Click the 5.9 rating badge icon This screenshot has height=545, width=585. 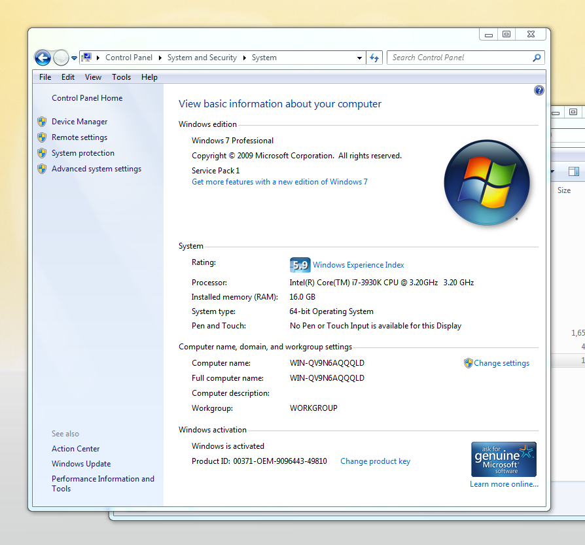pyautogui.click(x=300, y=265)
